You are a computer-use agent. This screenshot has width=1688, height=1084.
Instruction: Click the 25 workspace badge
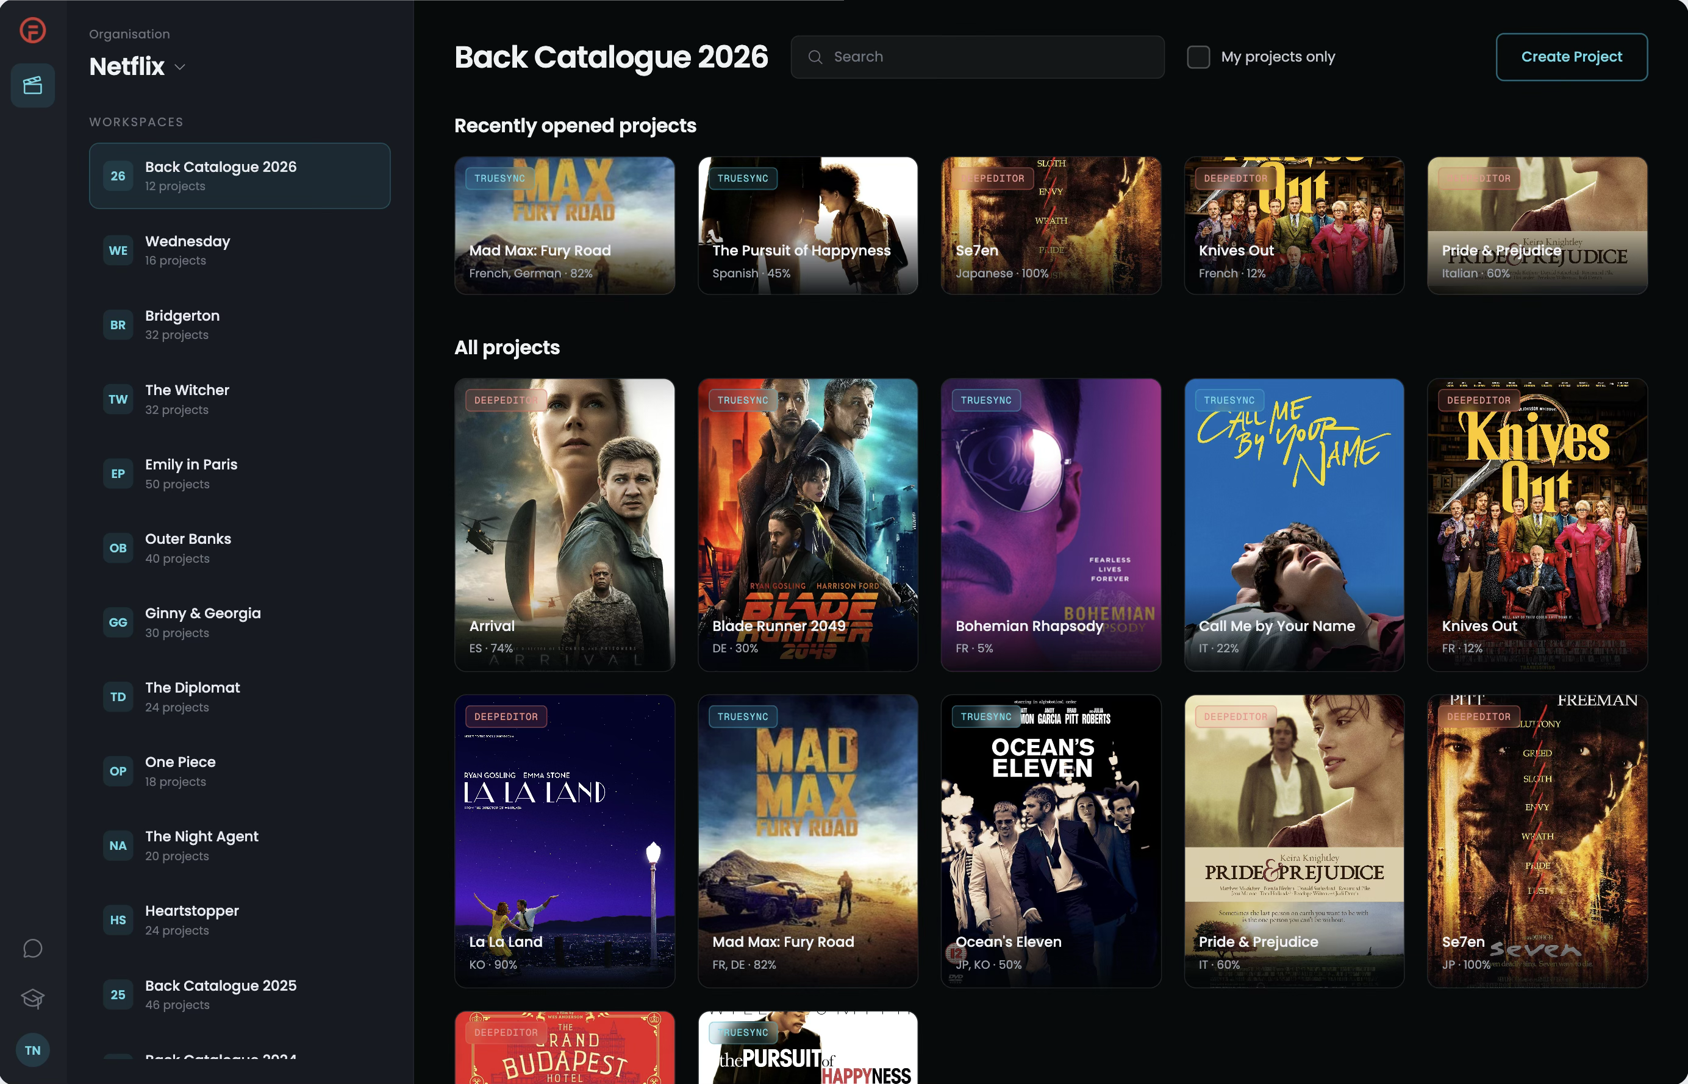(x=118, y=994)
